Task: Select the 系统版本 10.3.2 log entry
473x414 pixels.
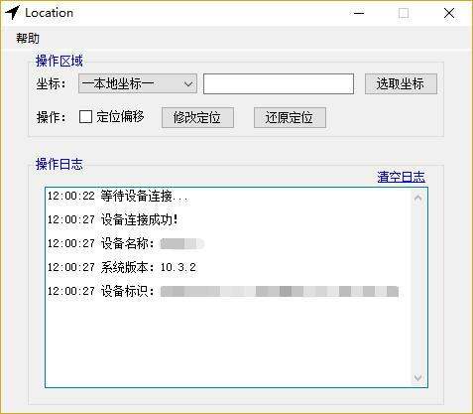Action: tap(122, 267)
